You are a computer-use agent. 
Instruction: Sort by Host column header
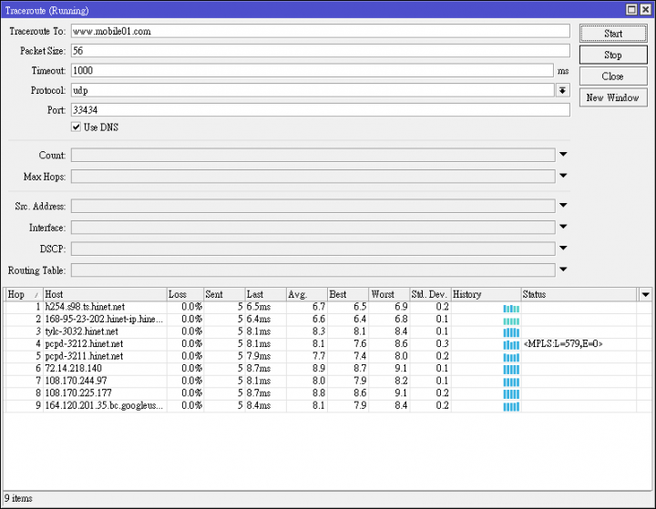105,294
